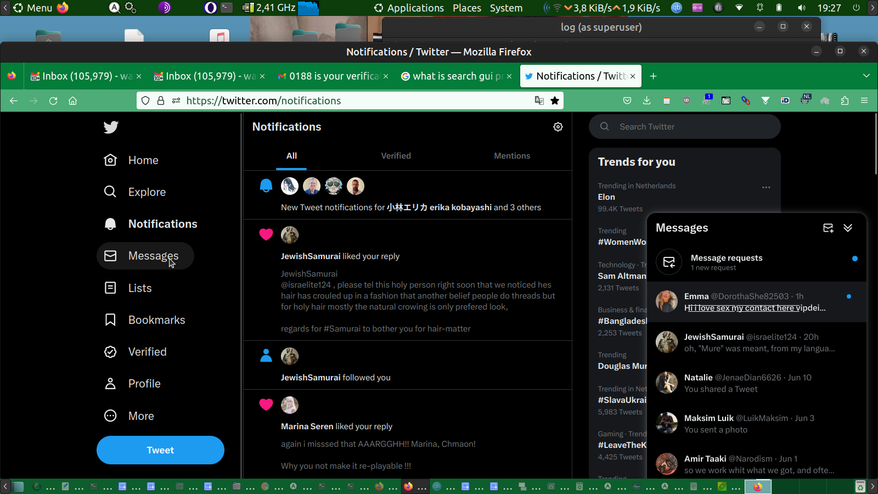Expand the list all tabs dropdown
The width and height of the screenshot is (878, 494).
pos(866,76)
